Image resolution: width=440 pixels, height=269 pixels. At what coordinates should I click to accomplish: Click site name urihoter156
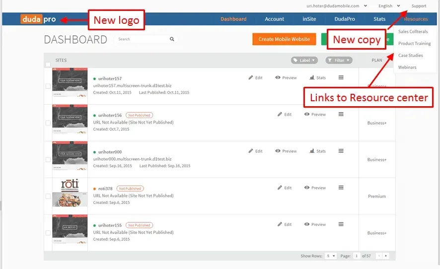(x=110, y=115)
